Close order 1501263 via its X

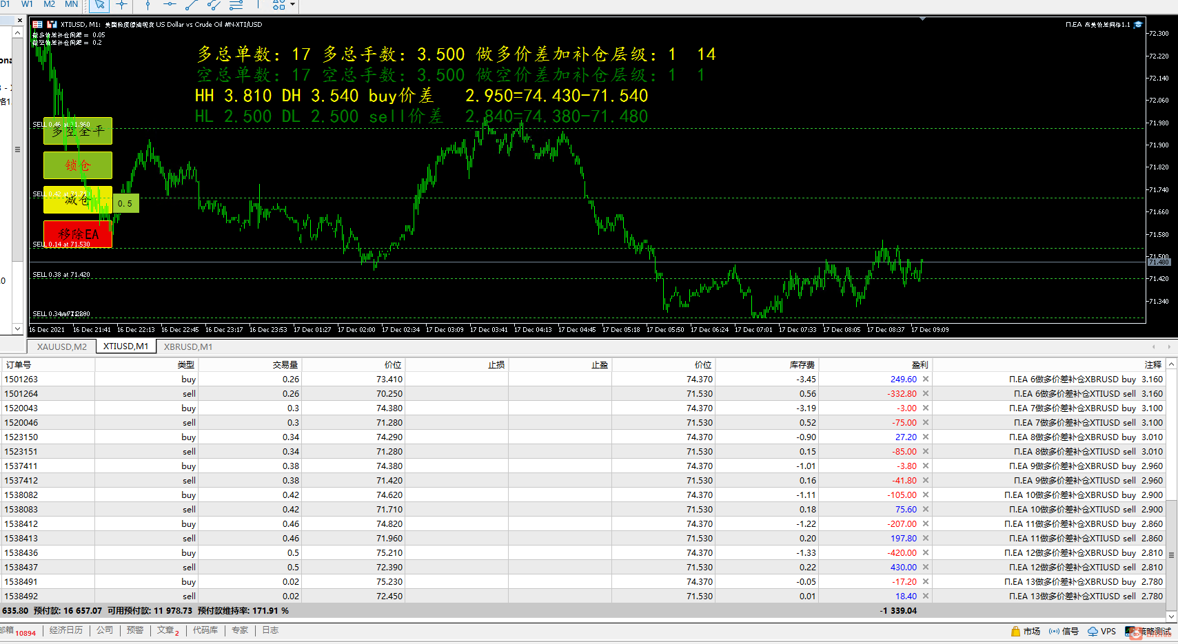[x=926, y=380]
